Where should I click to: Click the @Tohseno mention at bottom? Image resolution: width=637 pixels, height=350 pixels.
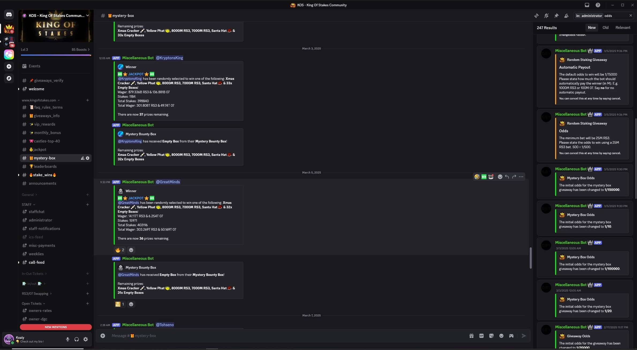[x=165, y=325]
